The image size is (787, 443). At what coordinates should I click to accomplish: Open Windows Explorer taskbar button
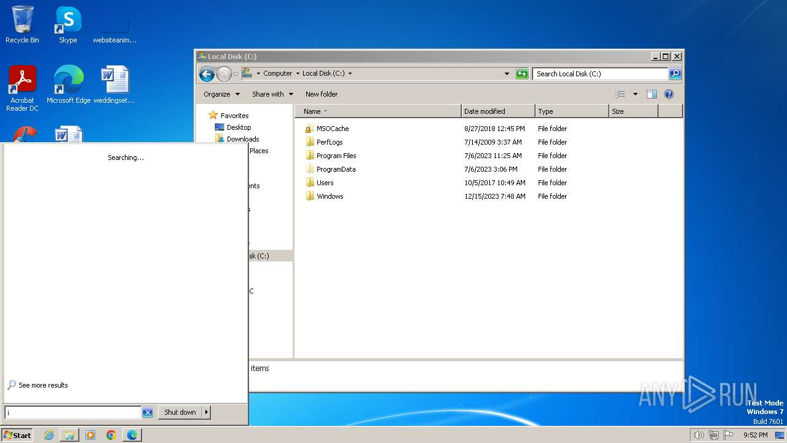[69, 435]
